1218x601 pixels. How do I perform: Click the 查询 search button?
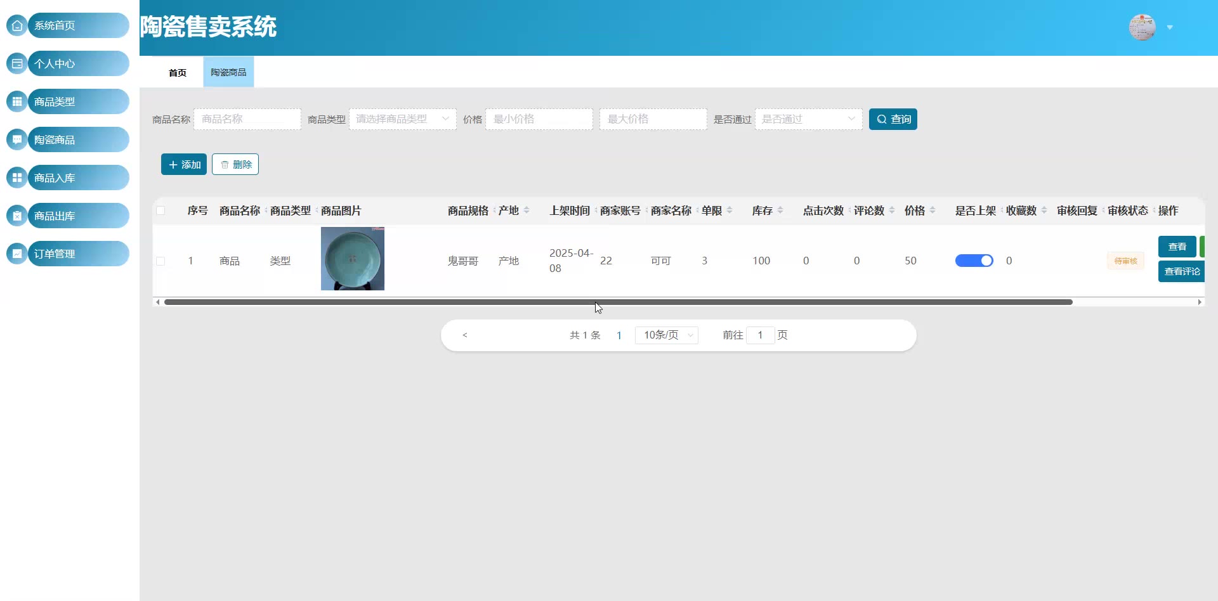[893, 119]
